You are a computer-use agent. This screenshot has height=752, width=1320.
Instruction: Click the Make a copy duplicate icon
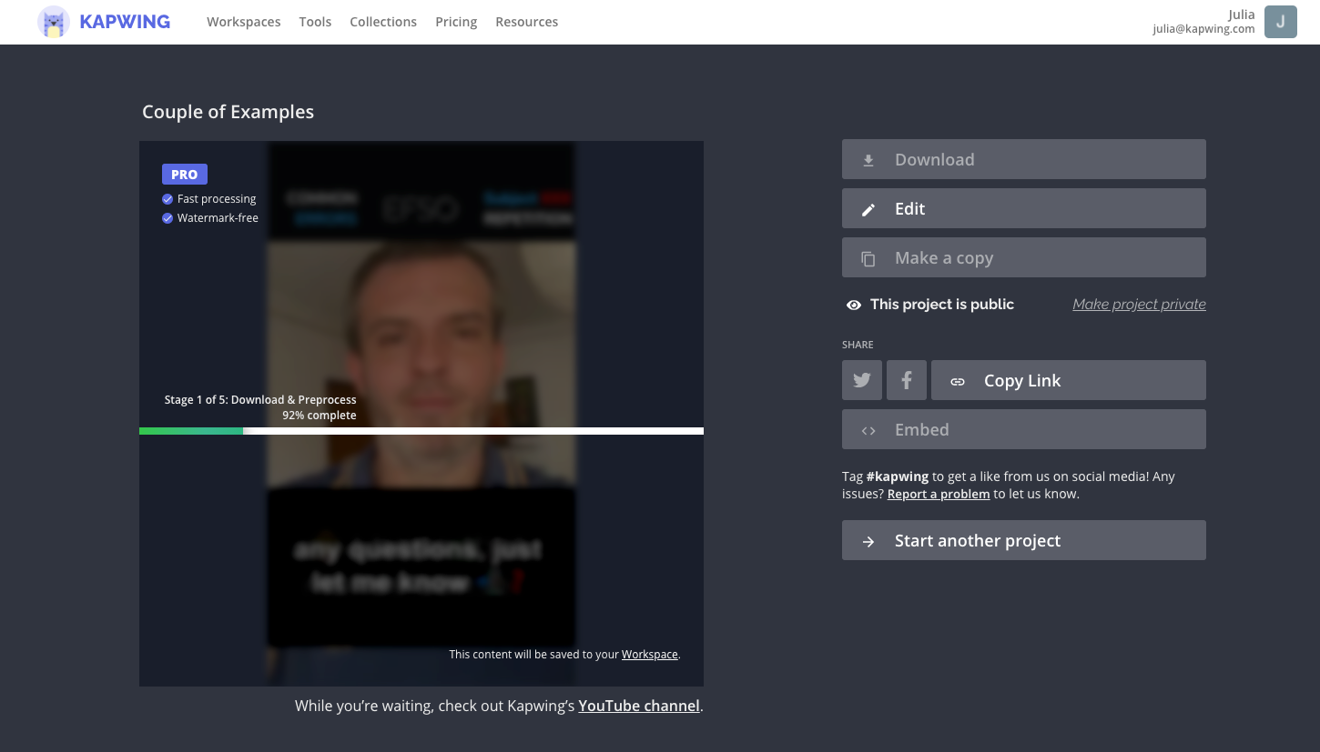[868, 258]
